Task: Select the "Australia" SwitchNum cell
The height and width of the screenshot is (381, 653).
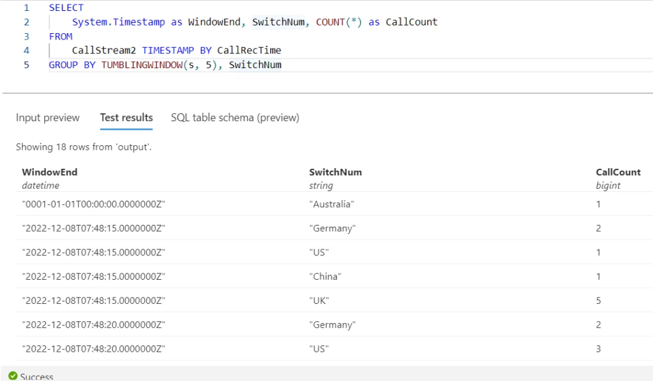Action: tap(331, 205)
